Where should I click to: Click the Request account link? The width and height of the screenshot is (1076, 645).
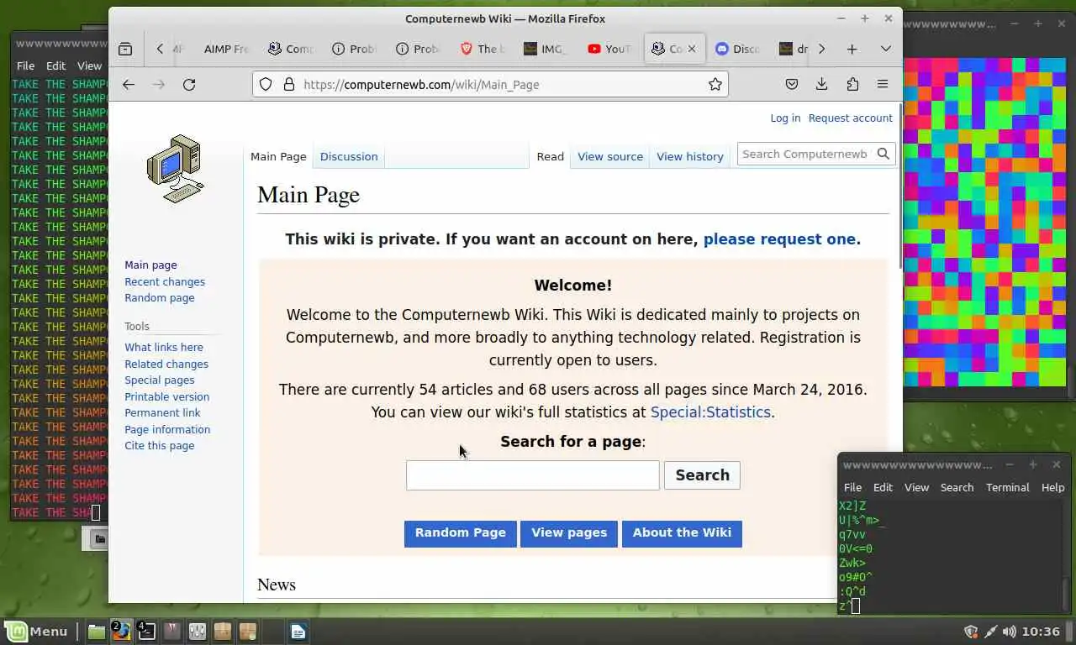click(850, 118)
